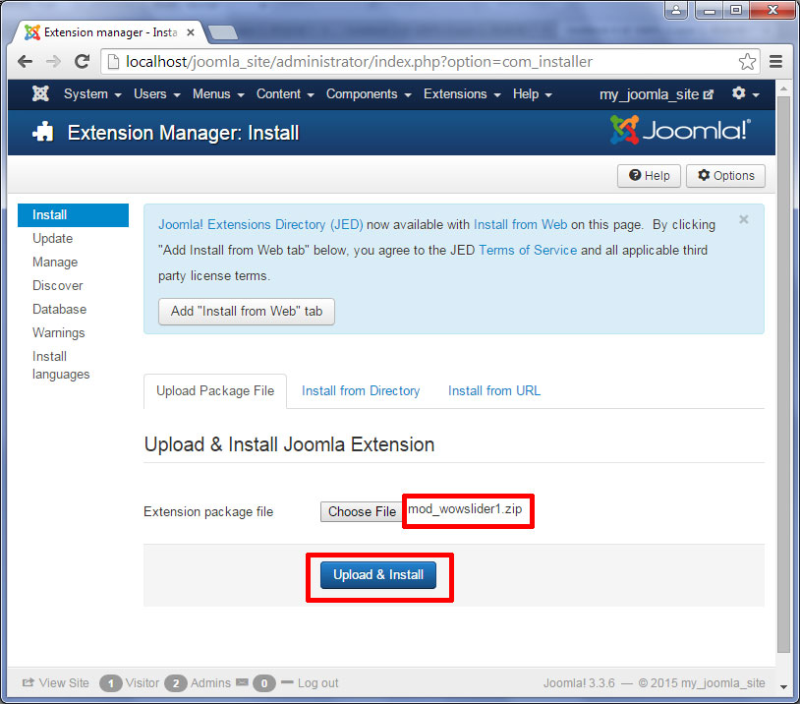Image resolution: width=800 pixels, height=704 pixels.
Task: Click the Install from Web link
Action: [x=521, y=224]
